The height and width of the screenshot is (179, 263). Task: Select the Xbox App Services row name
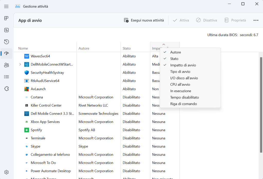tap(45, 122)
